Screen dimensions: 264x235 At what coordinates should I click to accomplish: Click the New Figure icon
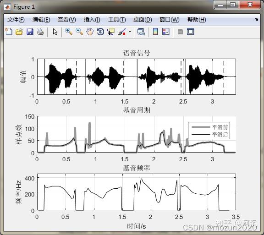coord(9,32)
